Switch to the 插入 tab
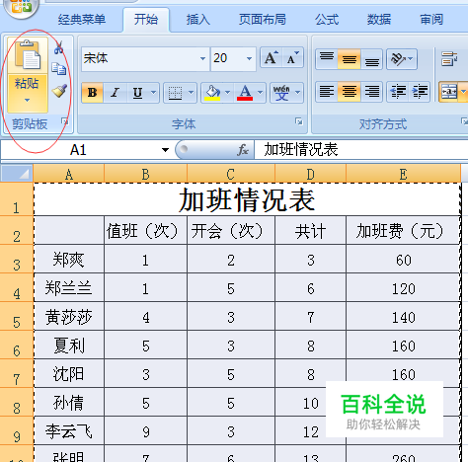 197,20
